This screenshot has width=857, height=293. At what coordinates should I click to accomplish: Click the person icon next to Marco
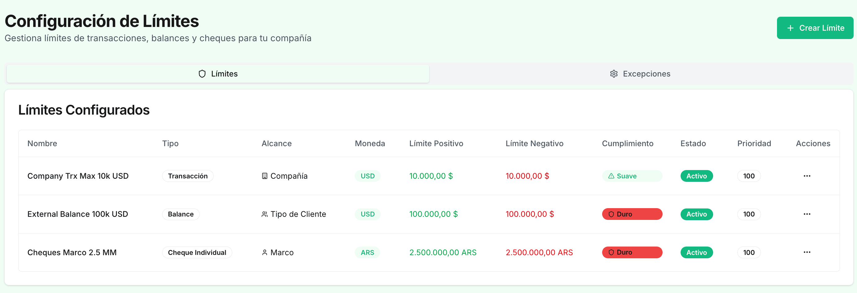(264, 252)
